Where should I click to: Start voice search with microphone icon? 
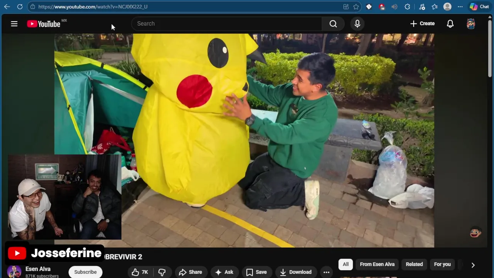coord(357,24)
